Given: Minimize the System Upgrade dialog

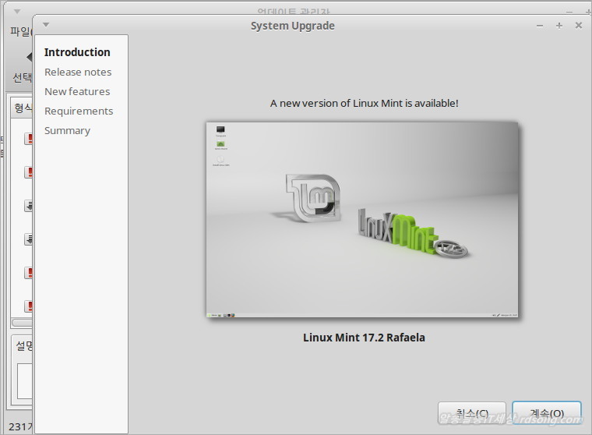Looking at the screenshot, I should pos(540,25).
